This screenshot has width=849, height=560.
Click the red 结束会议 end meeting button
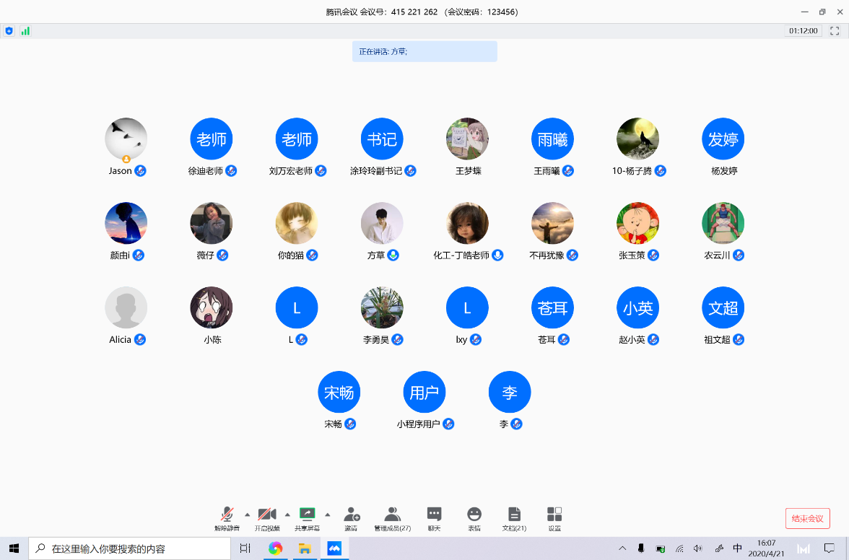[807, 518]
